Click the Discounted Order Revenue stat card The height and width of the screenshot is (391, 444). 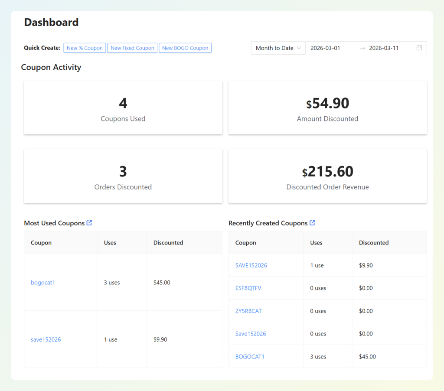click(327, 176)
